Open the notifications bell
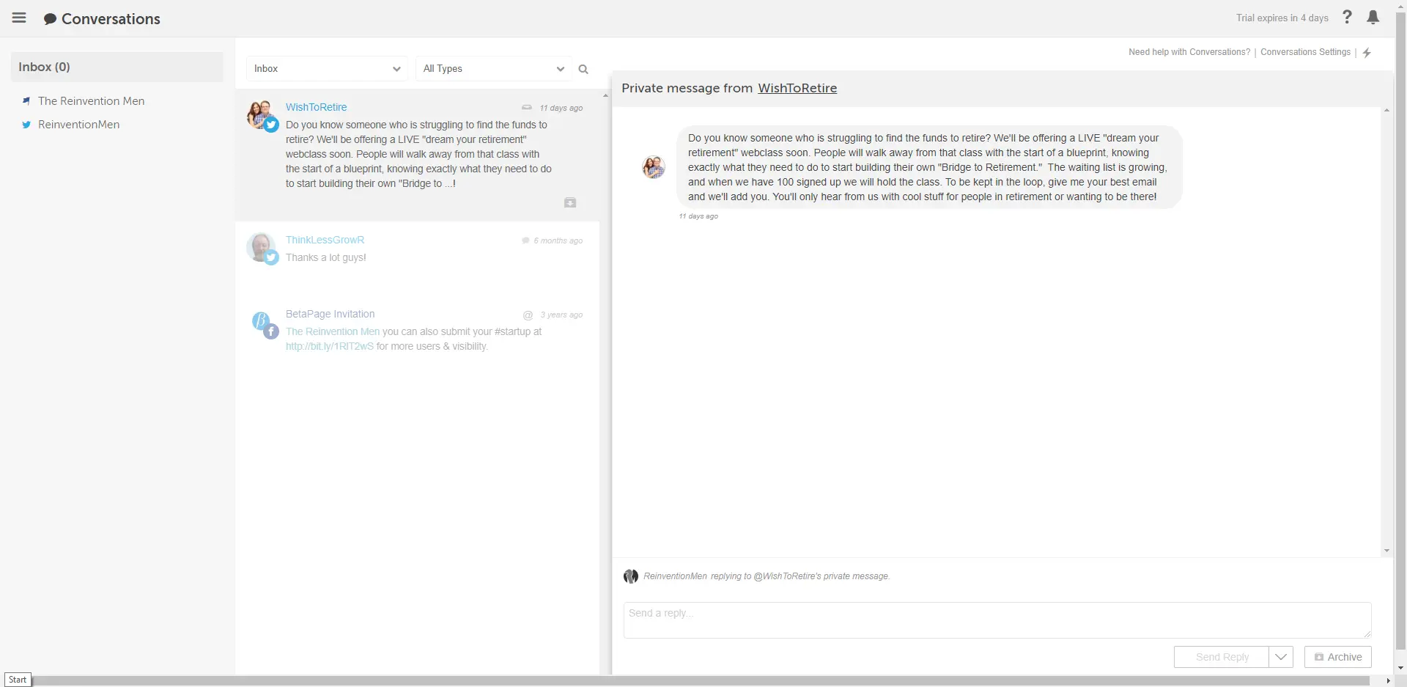Screen dimensions: 1407x687 (x=1373, y=18)
